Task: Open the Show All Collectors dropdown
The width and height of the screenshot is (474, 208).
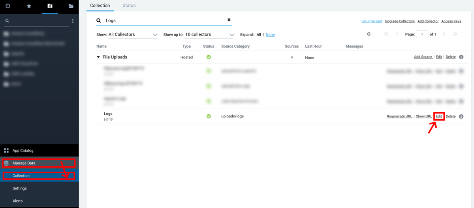Action: (x=133, y=35)
